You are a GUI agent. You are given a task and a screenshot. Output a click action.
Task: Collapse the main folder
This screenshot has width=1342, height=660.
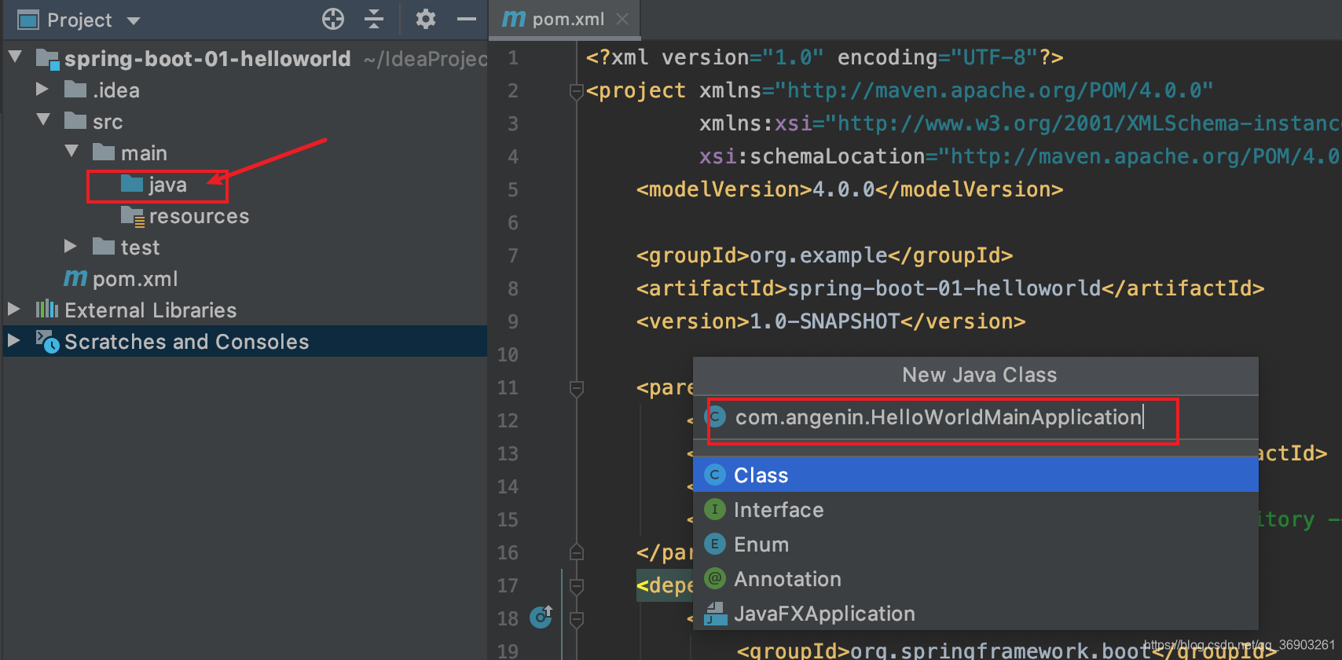point(71,152)
